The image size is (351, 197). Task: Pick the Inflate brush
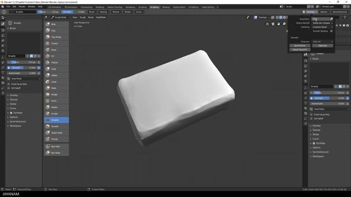pos(56,76)
